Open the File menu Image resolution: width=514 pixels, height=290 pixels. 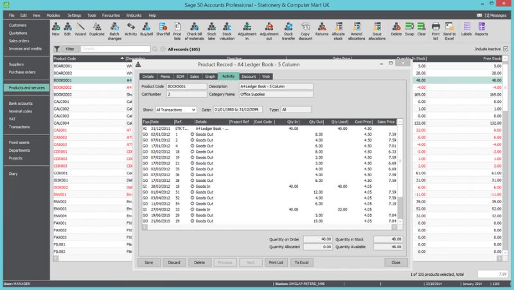click(12, 15)
